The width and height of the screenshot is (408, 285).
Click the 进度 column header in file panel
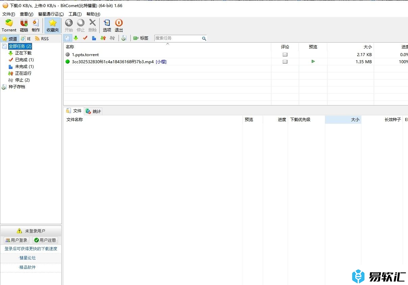click(x=275, y=120)
